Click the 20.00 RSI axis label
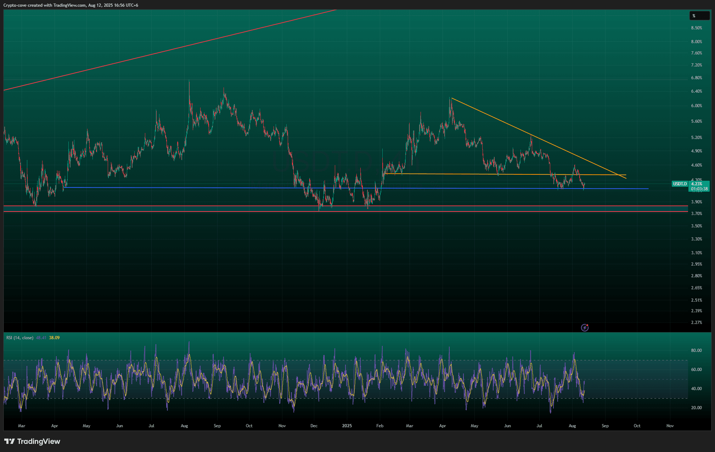Screen dimensions: 715x452 tap(696, 408)
